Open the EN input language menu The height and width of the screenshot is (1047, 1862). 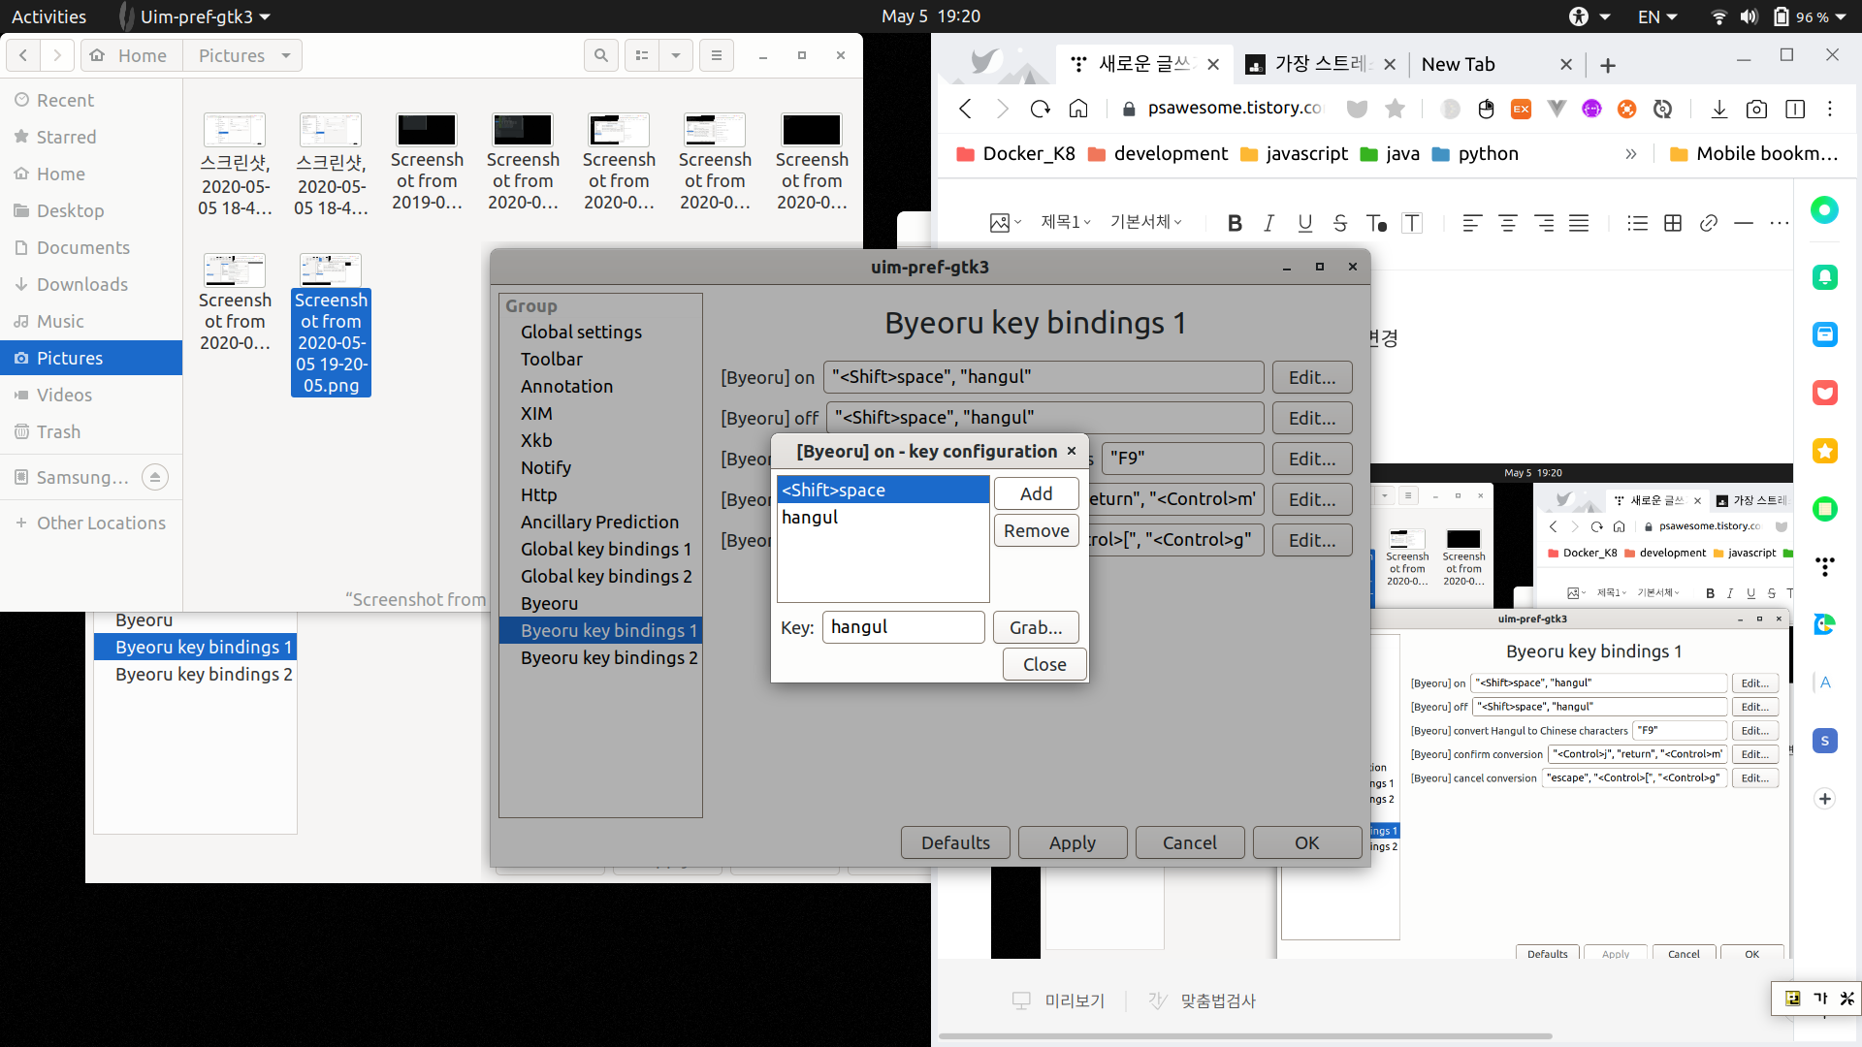click(1657, 16)
